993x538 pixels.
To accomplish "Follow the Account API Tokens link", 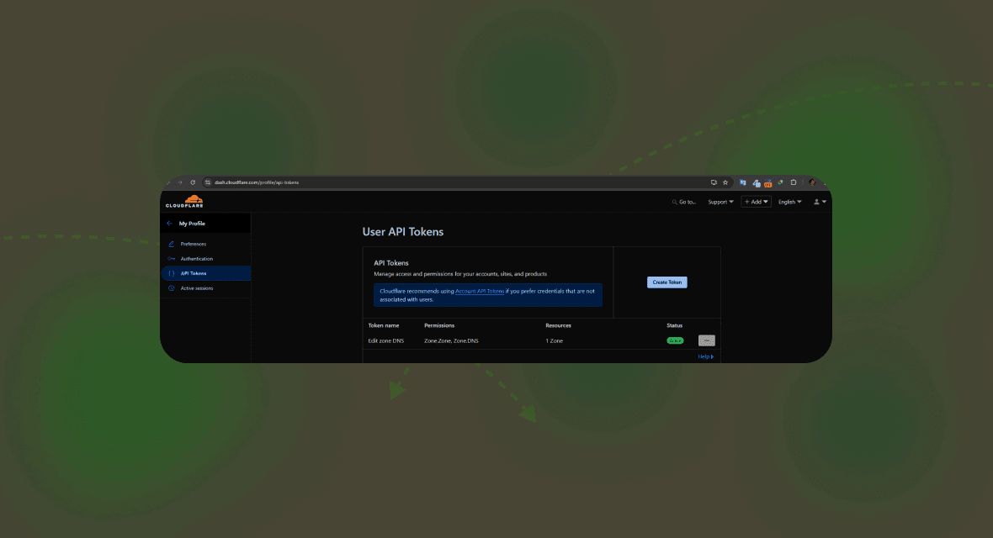I will tap(480, 291).
